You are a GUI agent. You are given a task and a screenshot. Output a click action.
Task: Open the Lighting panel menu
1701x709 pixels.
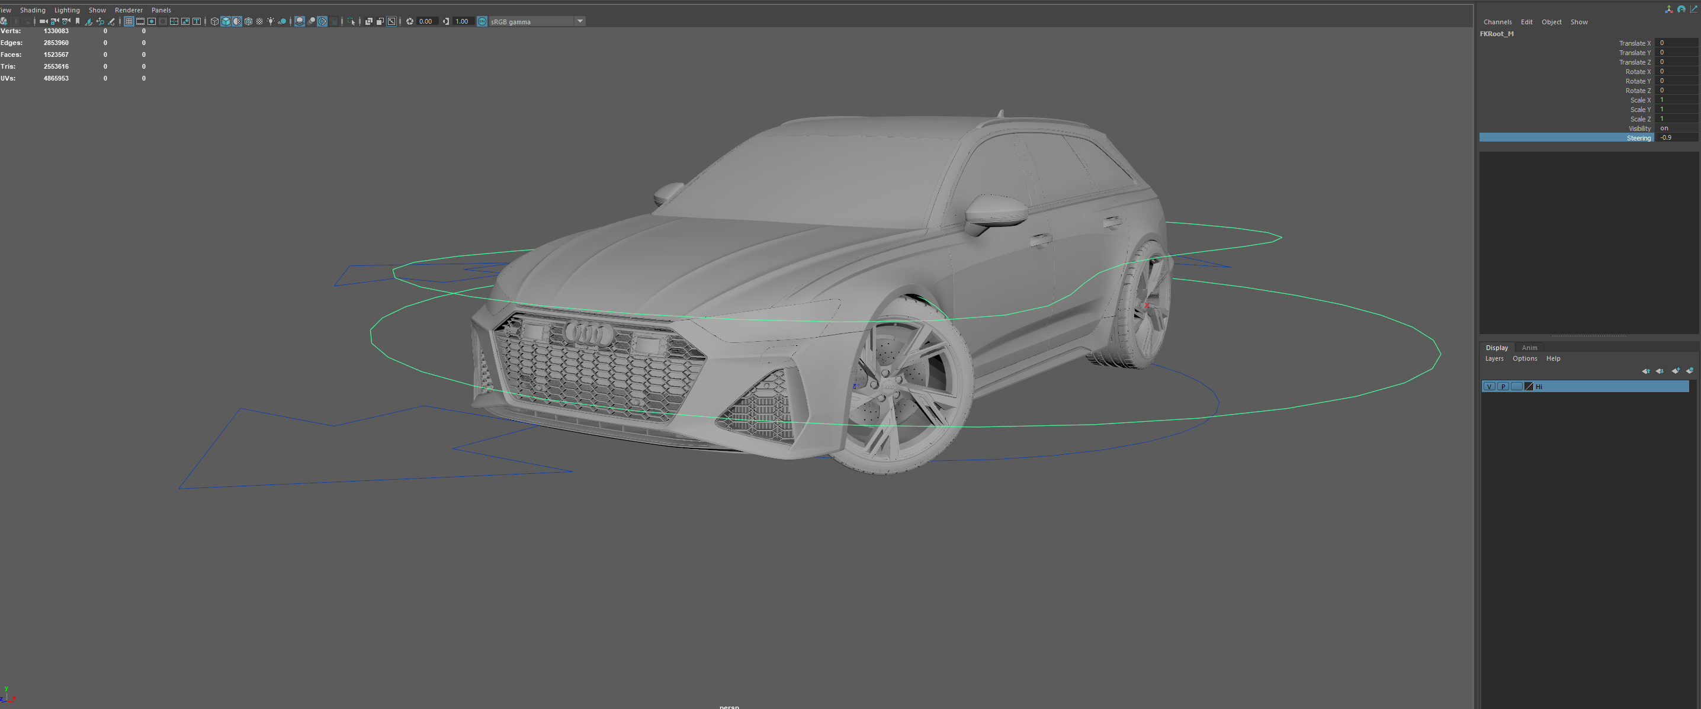(67, 10)
